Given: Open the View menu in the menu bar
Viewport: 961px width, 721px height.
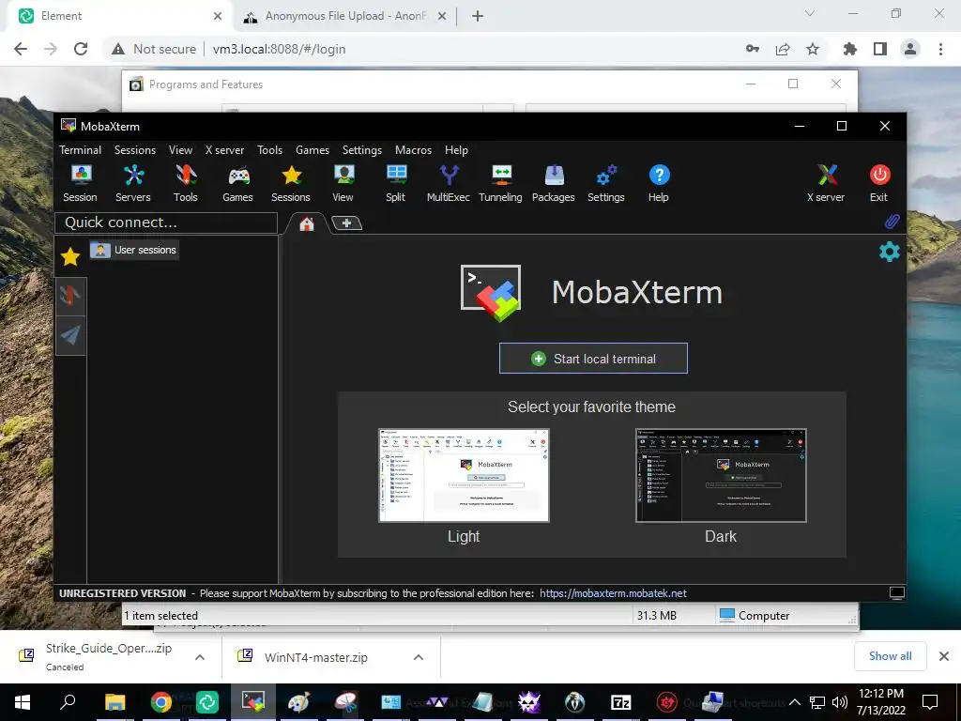Looking at the screenshot, I should coord(181,150).
